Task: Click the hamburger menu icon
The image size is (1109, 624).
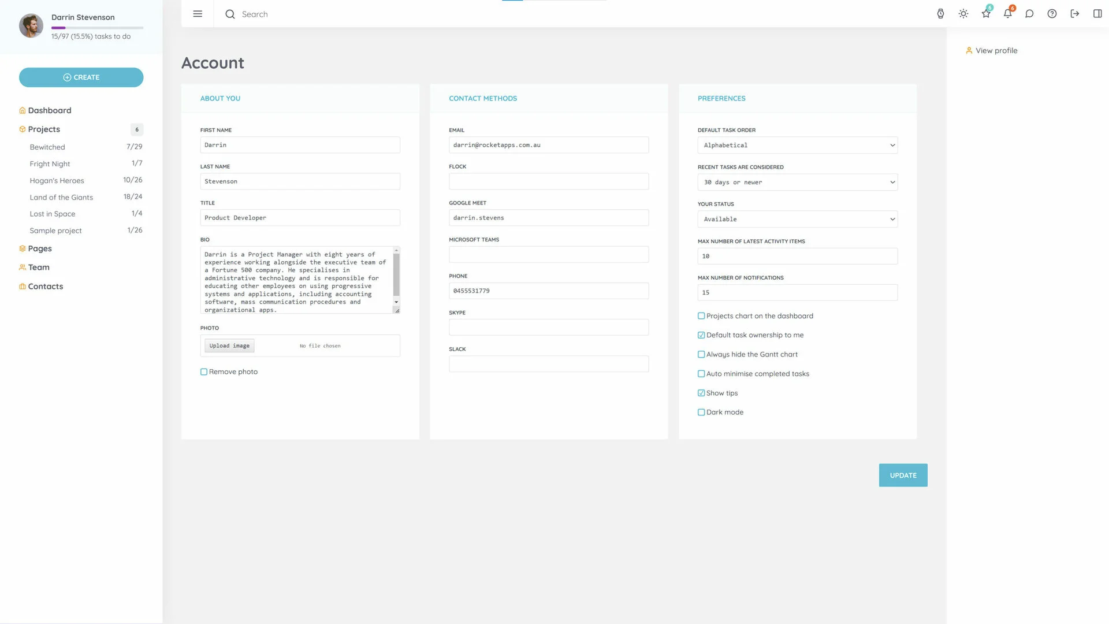Action: pos(198,14)
